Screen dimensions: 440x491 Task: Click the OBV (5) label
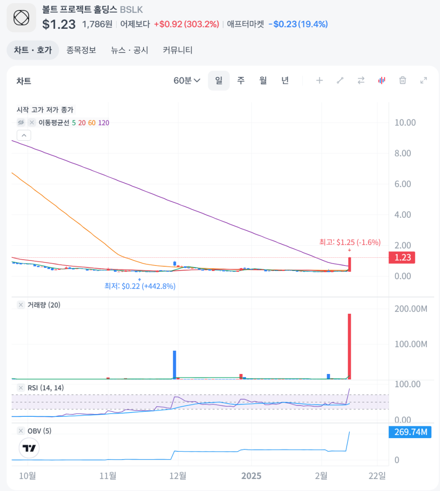pos(40,431)
